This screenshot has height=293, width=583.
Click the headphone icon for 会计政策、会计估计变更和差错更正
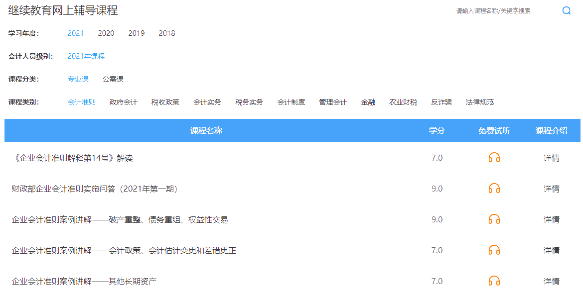pos(493,250)
